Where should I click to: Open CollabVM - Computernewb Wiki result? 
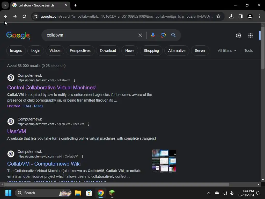[44, 164]
